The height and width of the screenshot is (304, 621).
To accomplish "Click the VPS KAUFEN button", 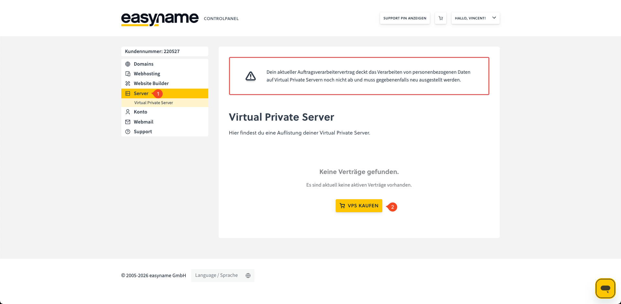I will tap(359, 206).
